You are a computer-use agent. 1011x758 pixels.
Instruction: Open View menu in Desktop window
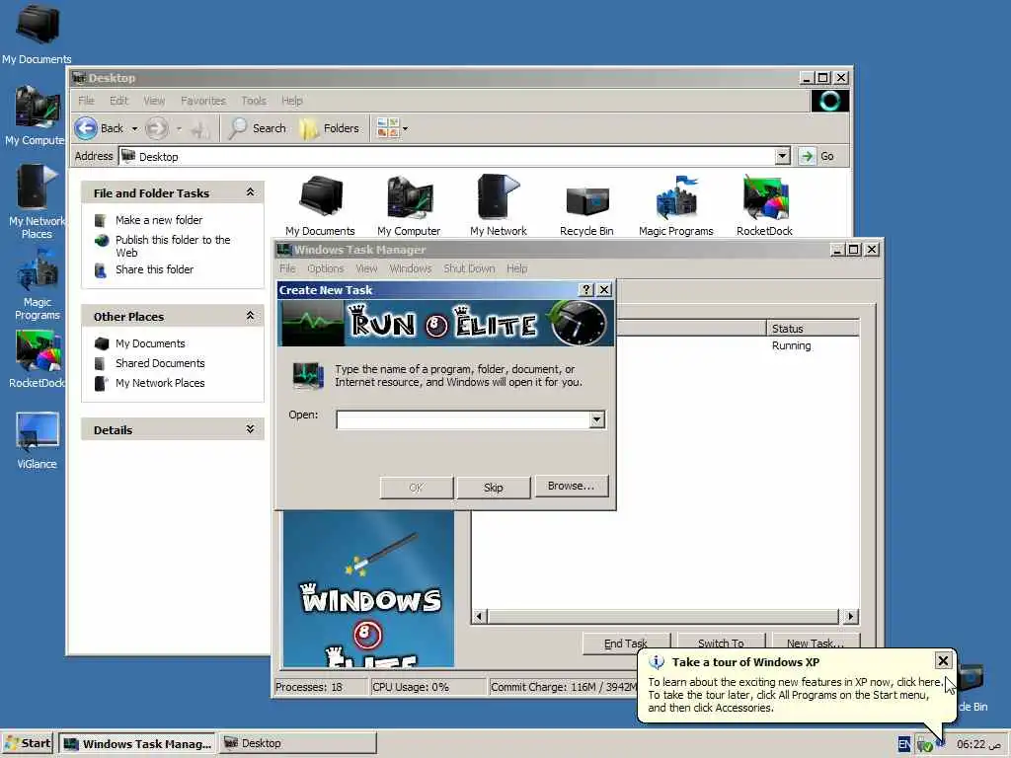click(x=153, y=101)
